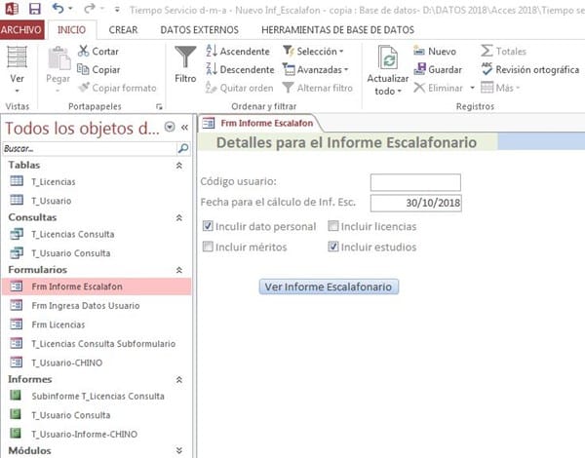
Task: Switch to CREAR ribbon tab
Action: pos(123,30)
